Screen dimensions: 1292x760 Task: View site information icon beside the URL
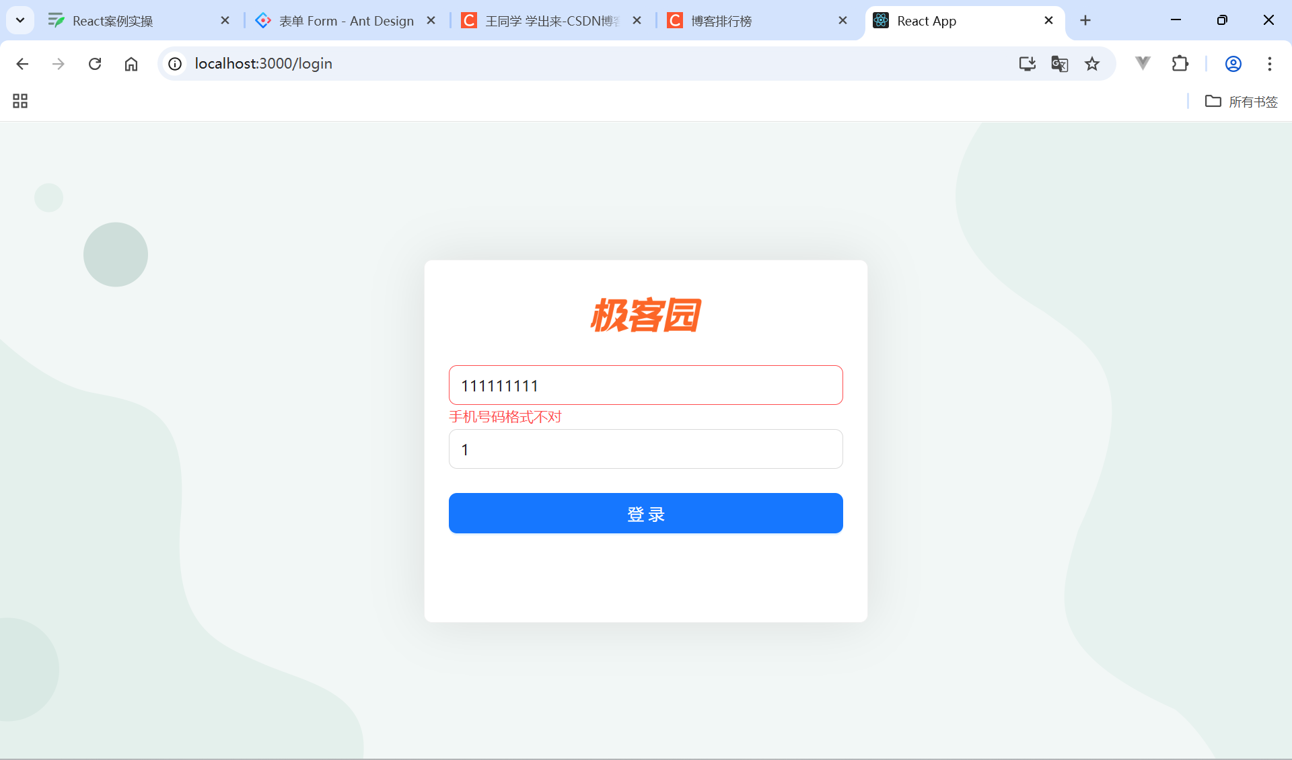175,64
